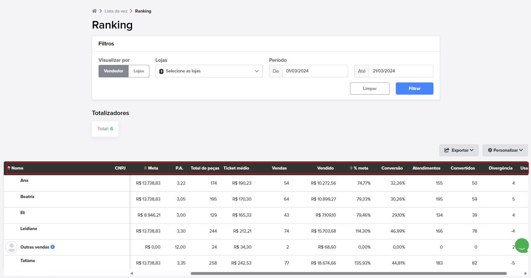Image resolution: width=531 pixels, height=278 pixels.
Task: Go to home via breadcrumb house icon
Action: [94, 11]
